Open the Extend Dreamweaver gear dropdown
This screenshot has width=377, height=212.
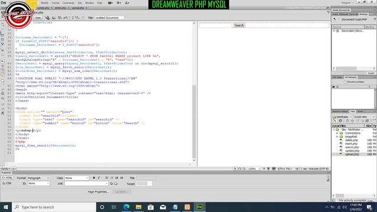click(x=119, y=3)
